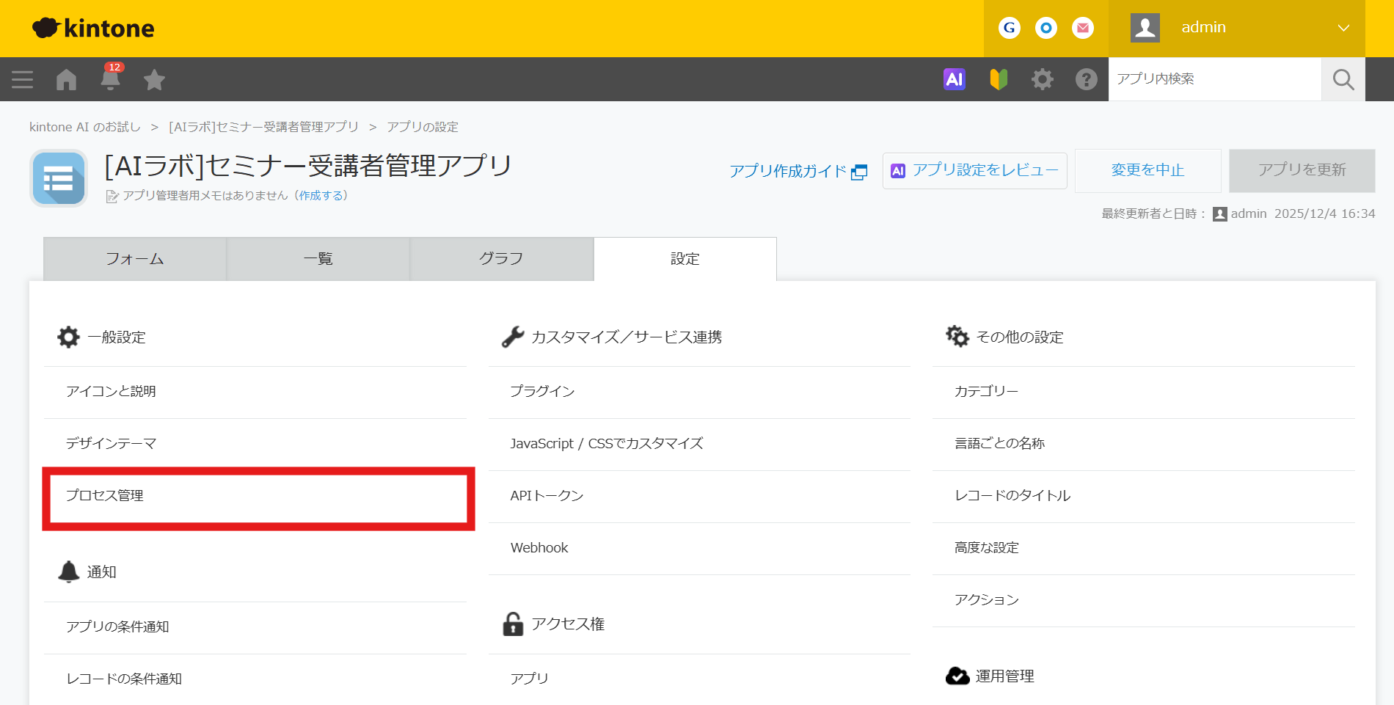Open the gear settings menu in toolbar
Viewport: 1394px width, 705px height.
pos(1042,79)
